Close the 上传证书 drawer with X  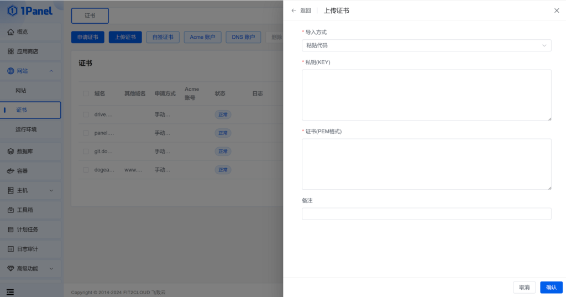click(557, 11)
